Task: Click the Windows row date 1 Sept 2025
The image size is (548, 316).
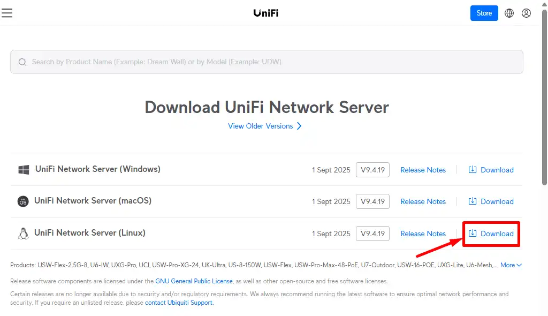Action: click(x=331, y=170)
